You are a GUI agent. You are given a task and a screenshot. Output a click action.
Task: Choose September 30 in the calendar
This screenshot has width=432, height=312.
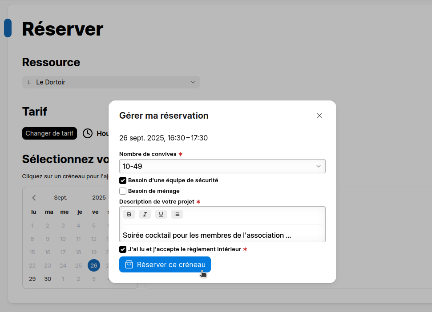48,279
